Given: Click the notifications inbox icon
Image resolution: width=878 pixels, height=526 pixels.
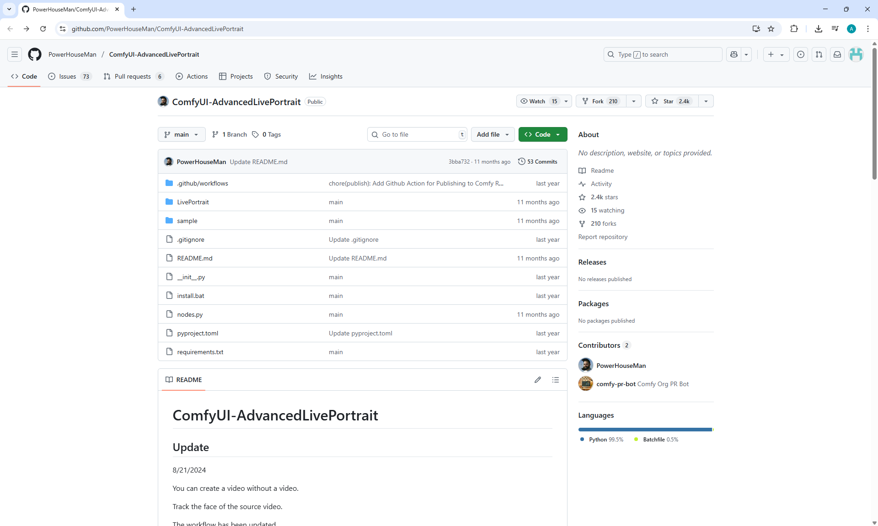Looking at the screenshot, I should (837, 54).
